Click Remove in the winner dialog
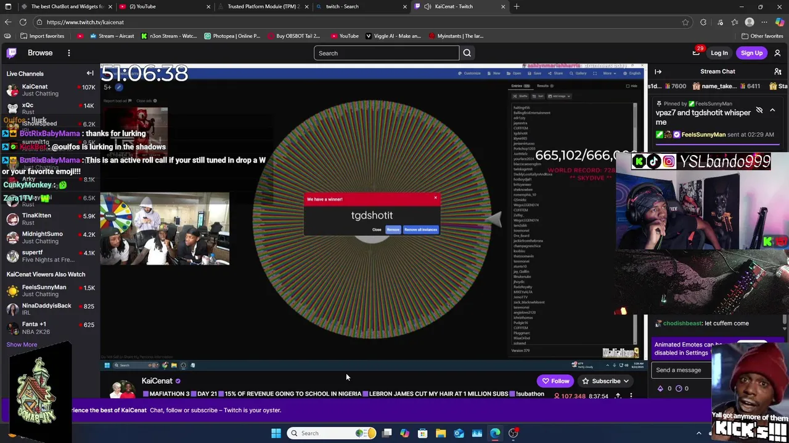 [x=393, y=229]
